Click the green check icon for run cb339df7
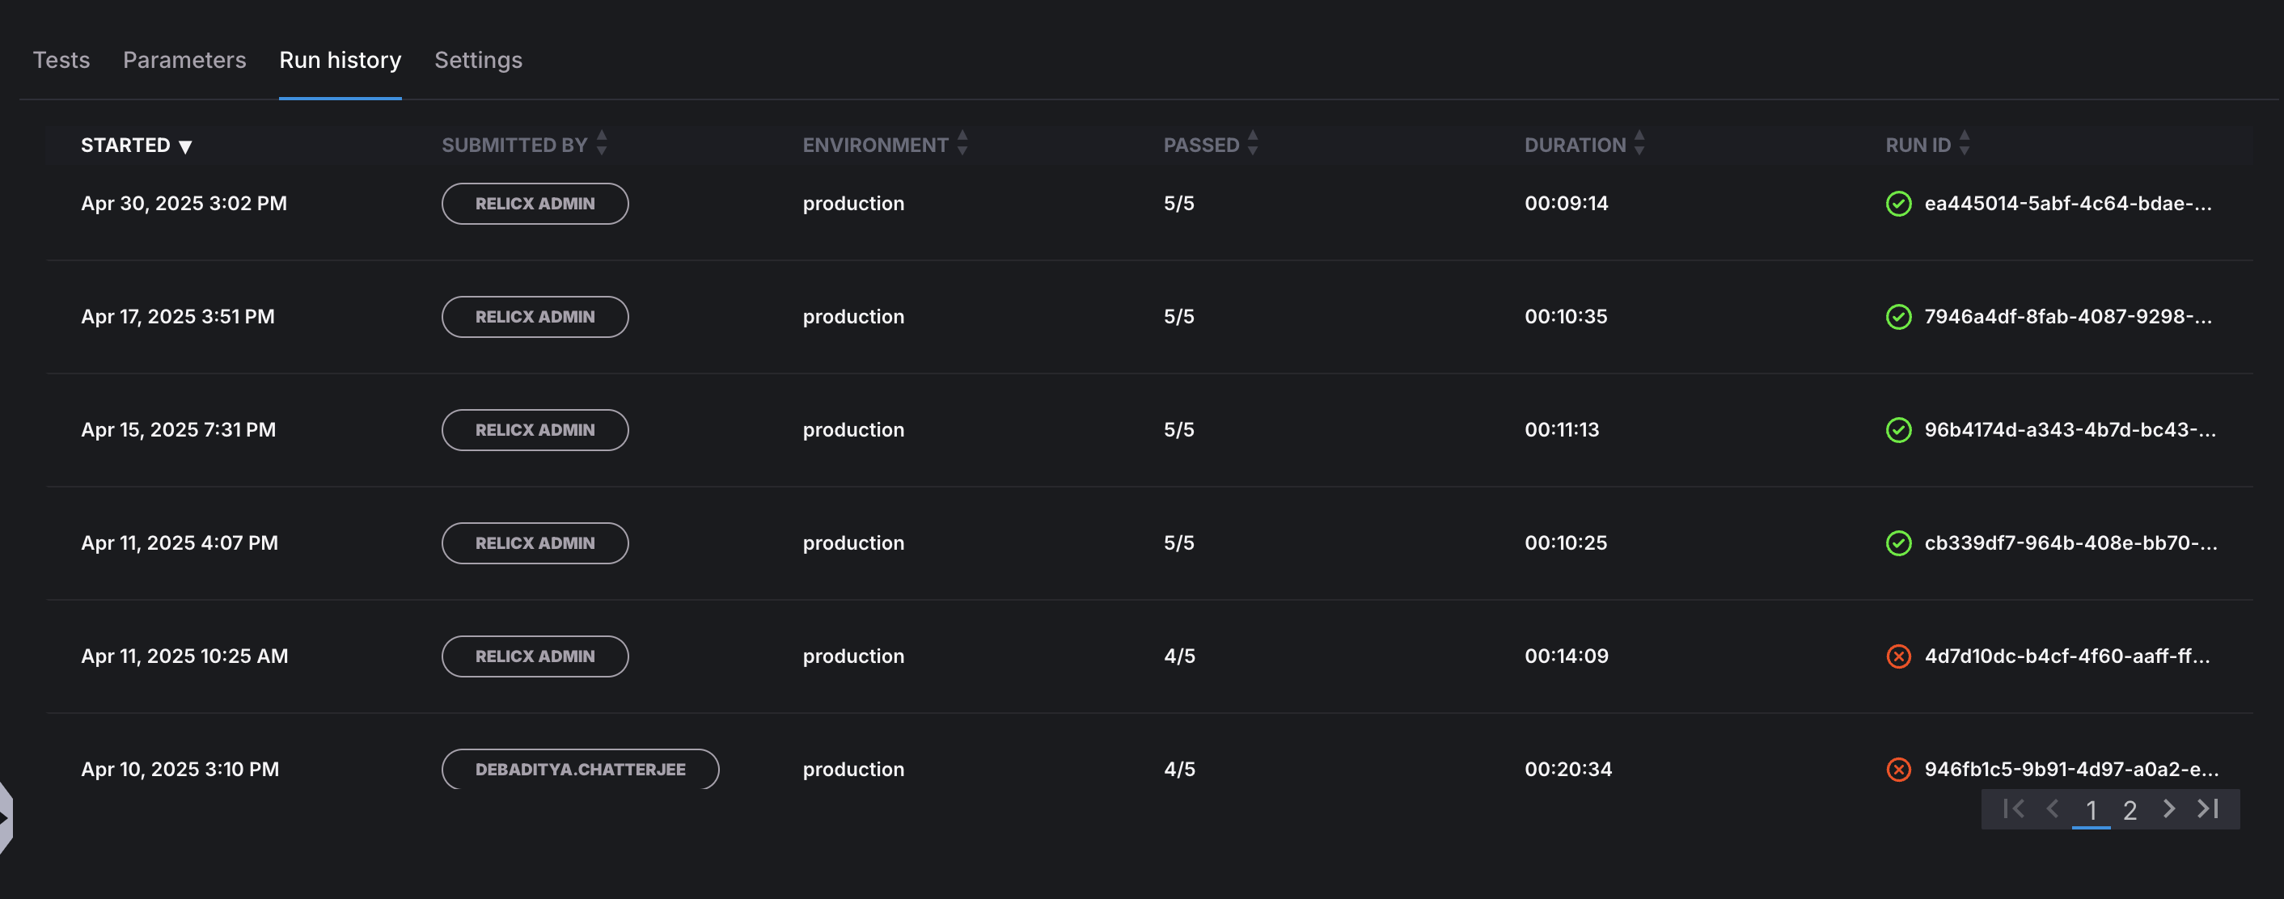Viewport: 2284px width, 899px height. 1898,542
